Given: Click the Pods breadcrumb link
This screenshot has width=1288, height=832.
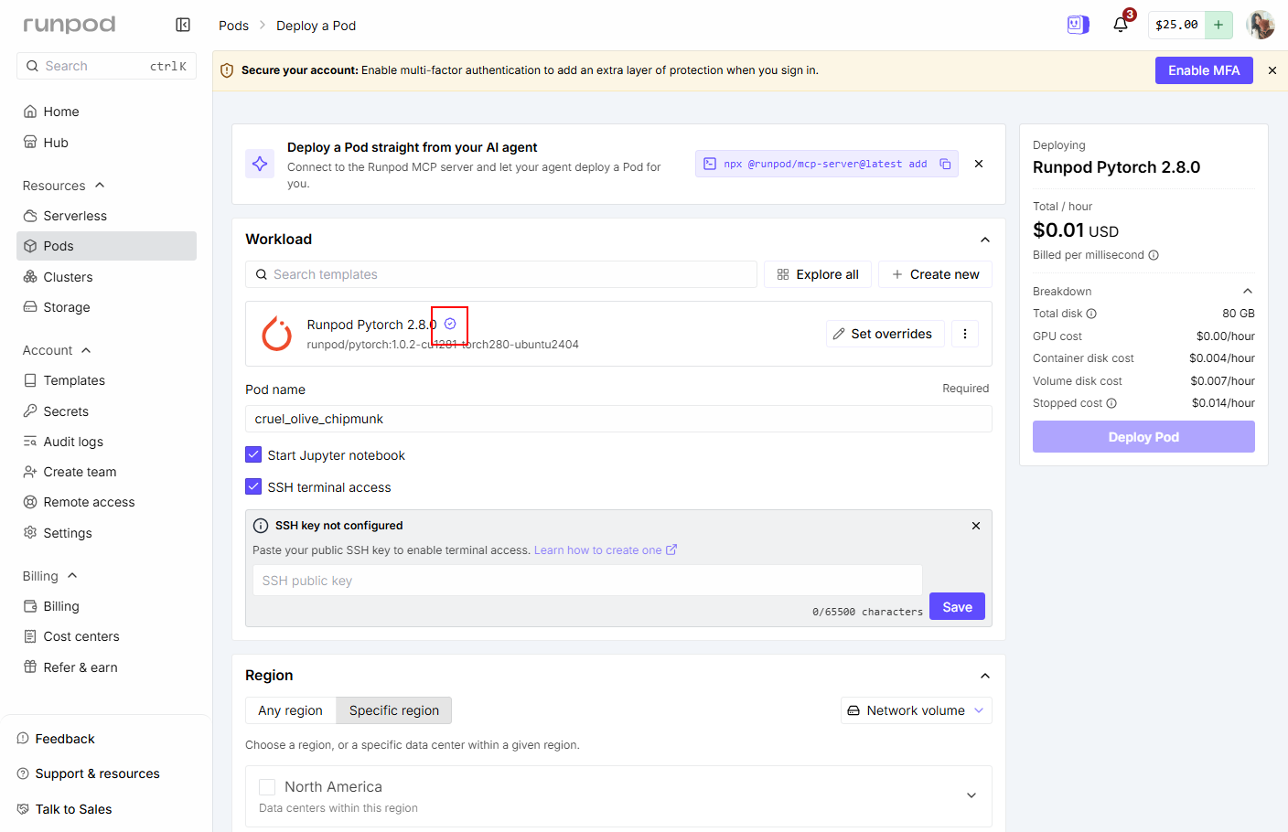Looking at the screenshot, I should 233,26.
